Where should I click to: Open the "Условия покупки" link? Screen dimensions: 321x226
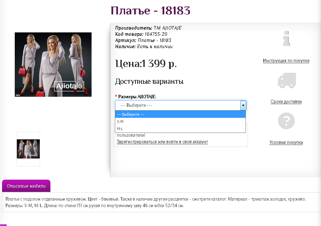286,142
